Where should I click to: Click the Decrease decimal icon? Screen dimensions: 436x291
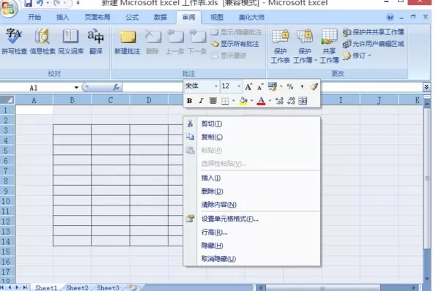coord(291,101)
